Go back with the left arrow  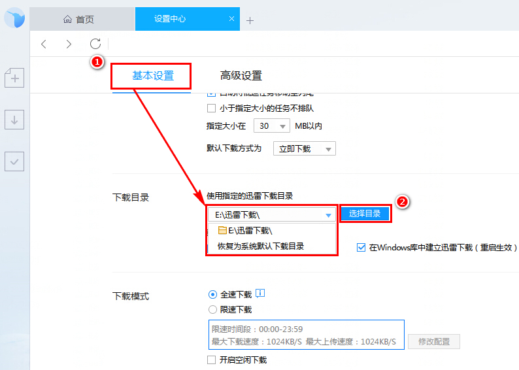tap(44, 44)
